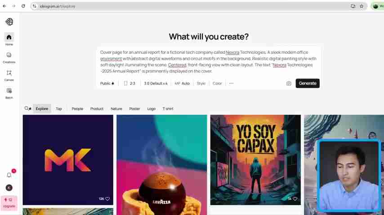Open the notifications bell icon

pos(9,175)
